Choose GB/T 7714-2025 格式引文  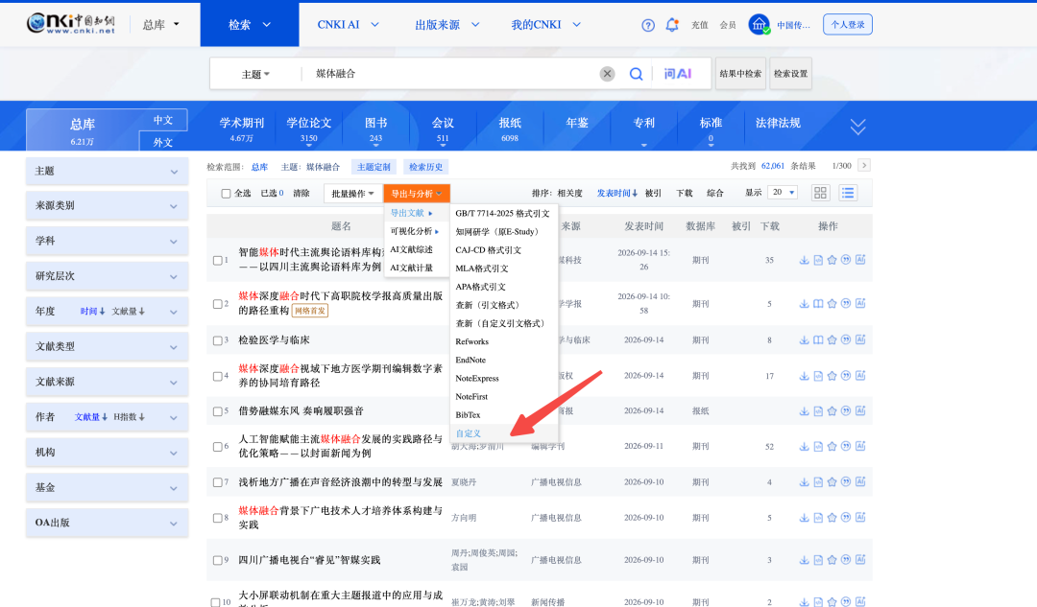point(502,213)
